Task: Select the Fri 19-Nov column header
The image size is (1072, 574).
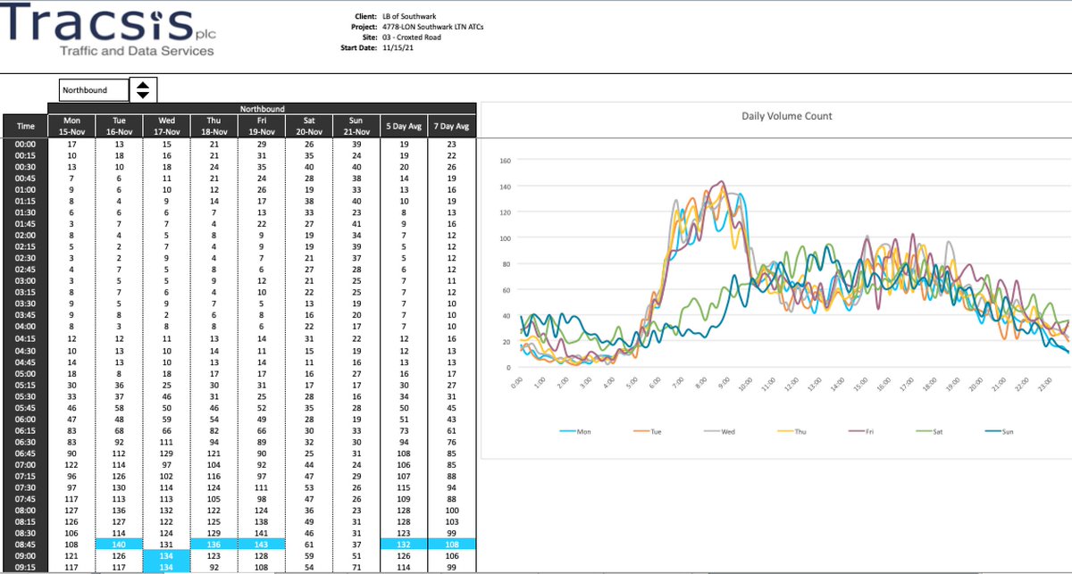Action: click(x=261, y=126)
